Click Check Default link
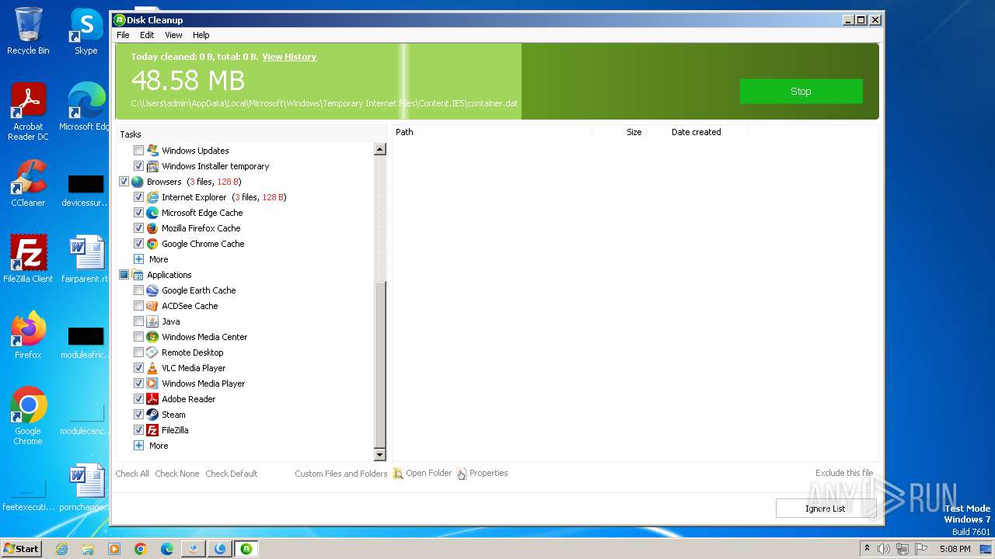995x559 pixels. [232, 474]
